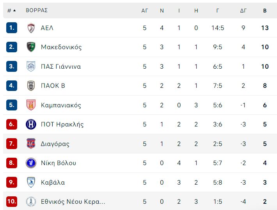
Task: Click the ΑΕΛ team crest icon
Action: [x=31, y=28]
